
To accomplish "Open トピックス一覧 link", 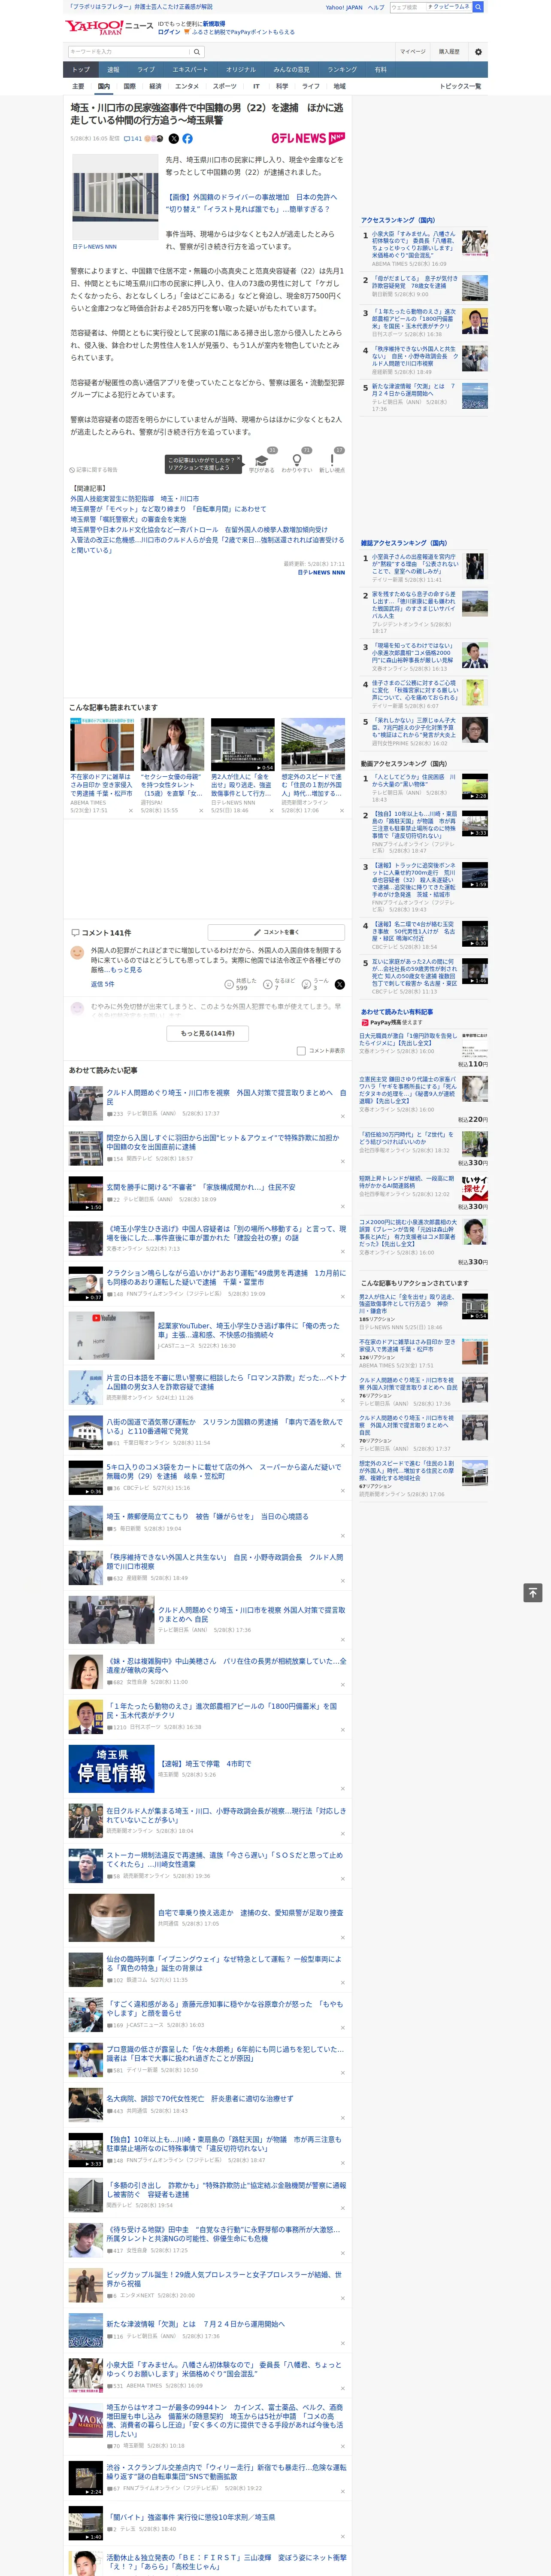I will tap(460, 86).
